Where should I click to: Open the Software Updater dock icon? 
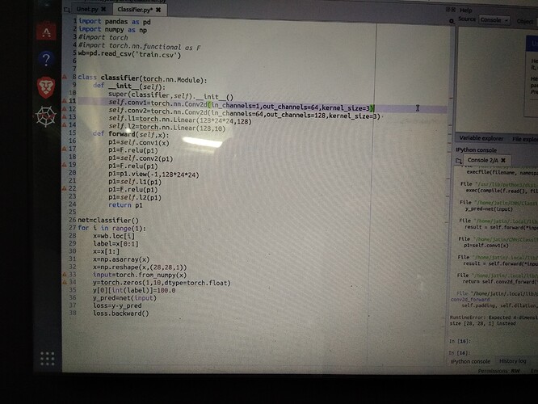46,32
